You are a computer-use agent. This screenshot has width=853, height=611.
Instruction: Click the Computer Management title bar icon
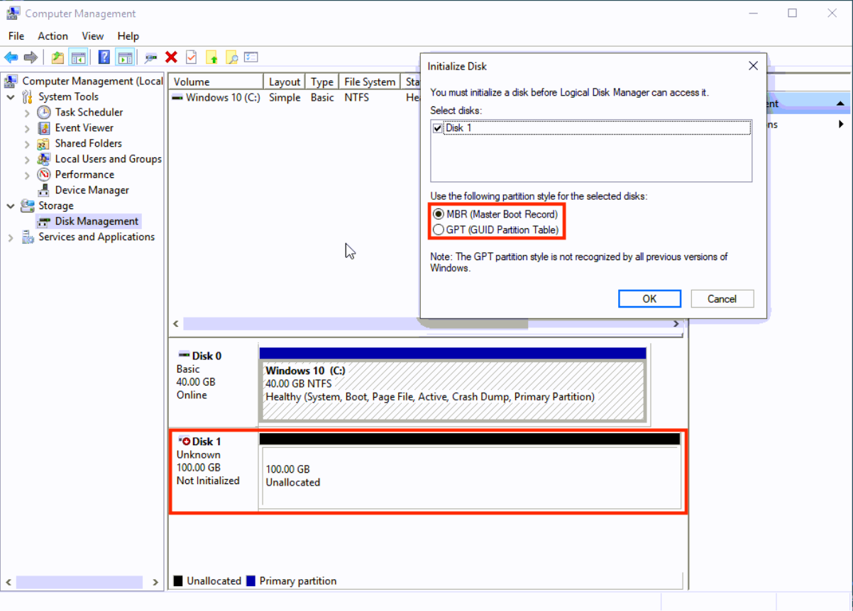pos(13,13)
